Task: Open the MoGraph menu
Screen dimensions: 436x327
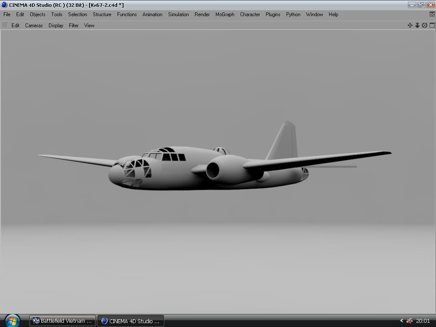Action: click(x=225, y=14)
